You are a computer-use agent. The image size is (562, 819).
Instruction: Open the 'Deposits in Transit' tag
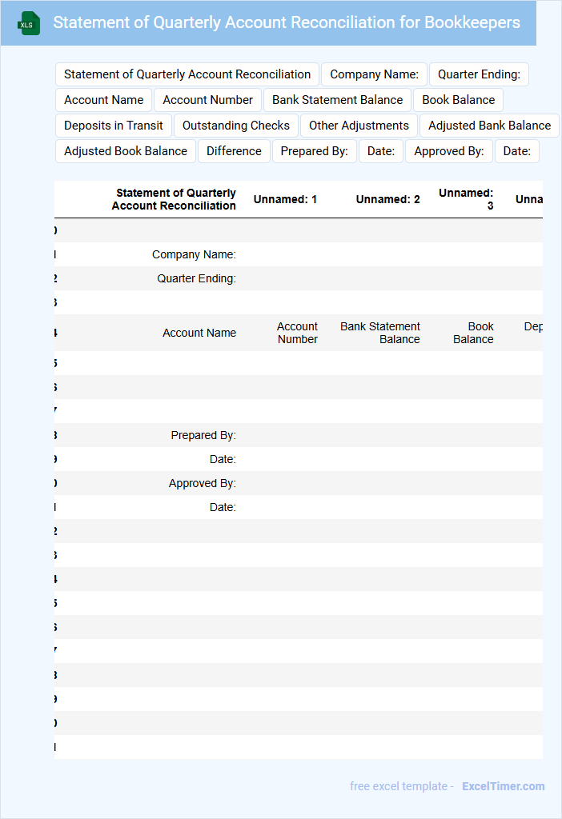114,126
